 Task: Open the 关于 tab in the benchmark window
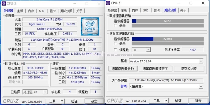click(183, 10)
